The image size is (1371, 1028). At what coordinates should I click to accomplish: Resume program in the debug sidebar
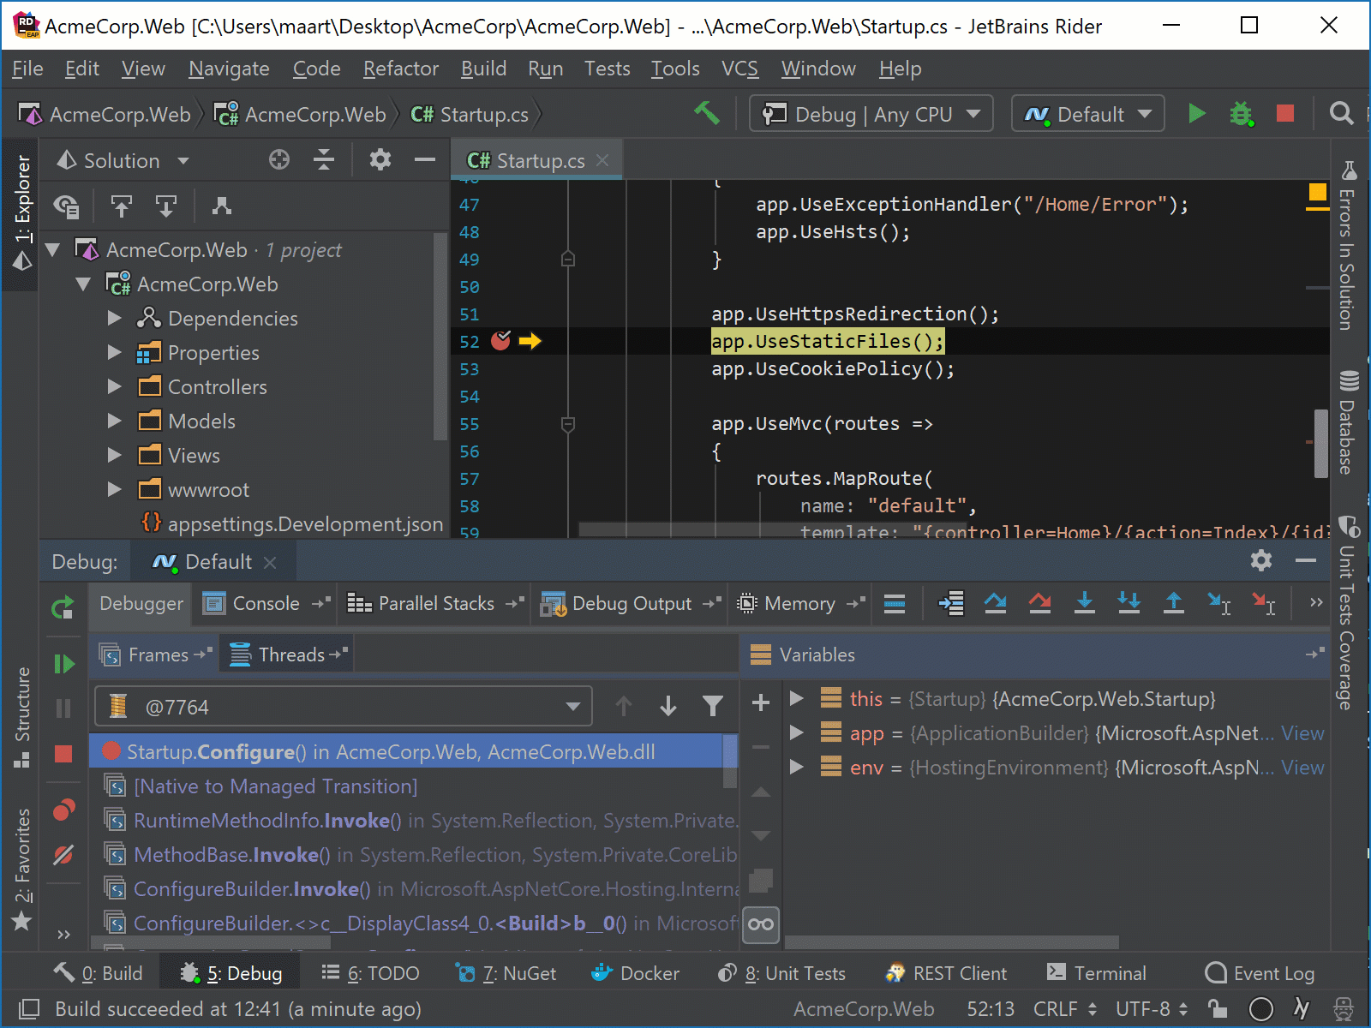point(63,664)
